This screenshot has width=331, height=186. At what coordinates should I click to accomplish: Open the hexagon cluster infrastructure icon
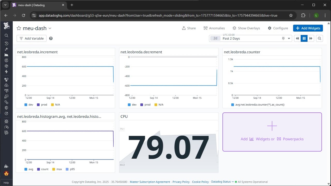click(x=6, y=80)
